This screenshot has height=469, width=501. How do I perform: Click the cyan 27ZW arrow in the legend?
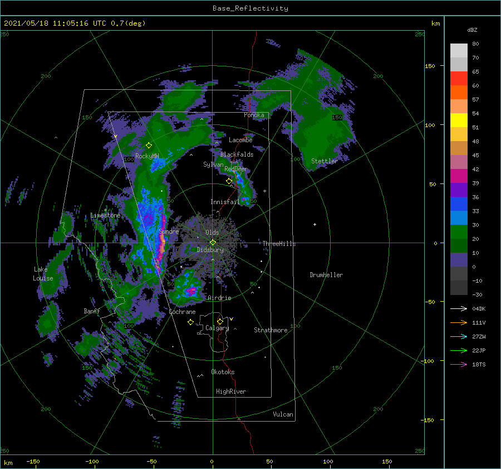coord(459,336)
